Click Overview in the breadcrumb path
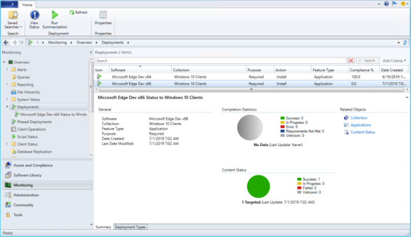Screen dimensions: 411x237 point(84,42)
